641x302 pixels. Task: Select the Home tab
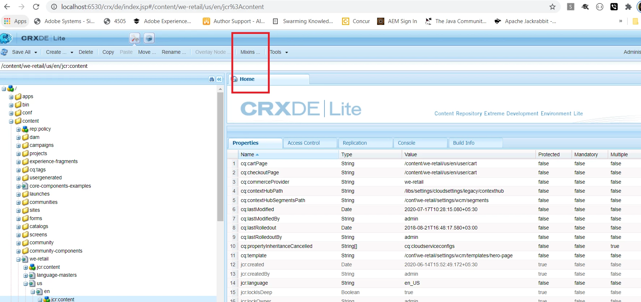pos(268,79)
